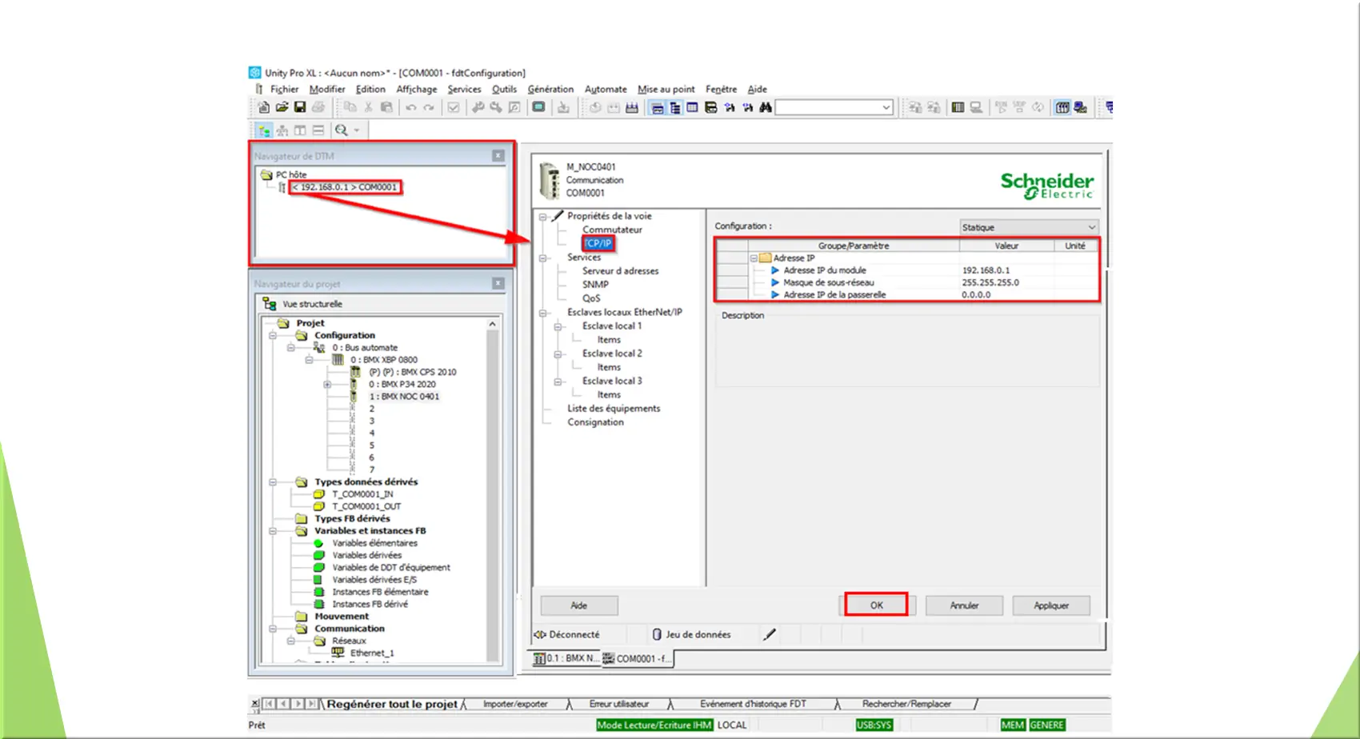
Task: Click the subnet mask value 255.255.255.0
Action: point(990,282)
